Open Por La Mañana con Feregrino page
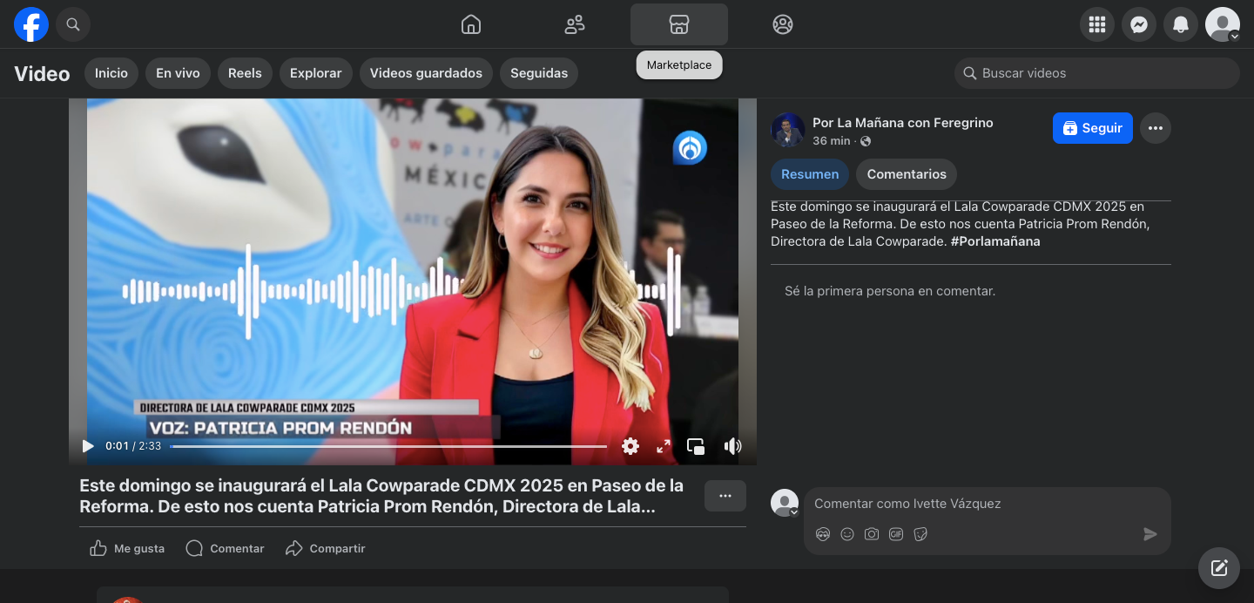Image resolution: width=1254 pixels, height=603 pixels. [x=902, y=123]
